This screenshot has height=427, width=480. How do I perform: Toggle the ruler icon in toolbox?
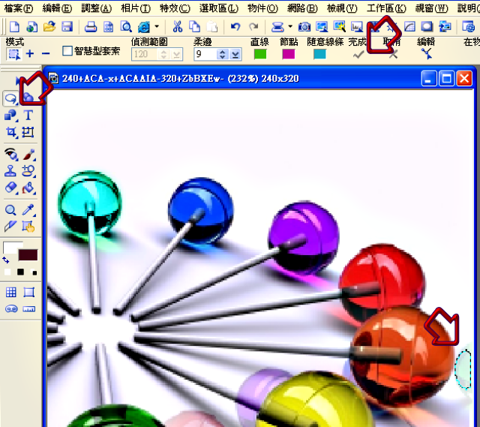click(28, 308)
